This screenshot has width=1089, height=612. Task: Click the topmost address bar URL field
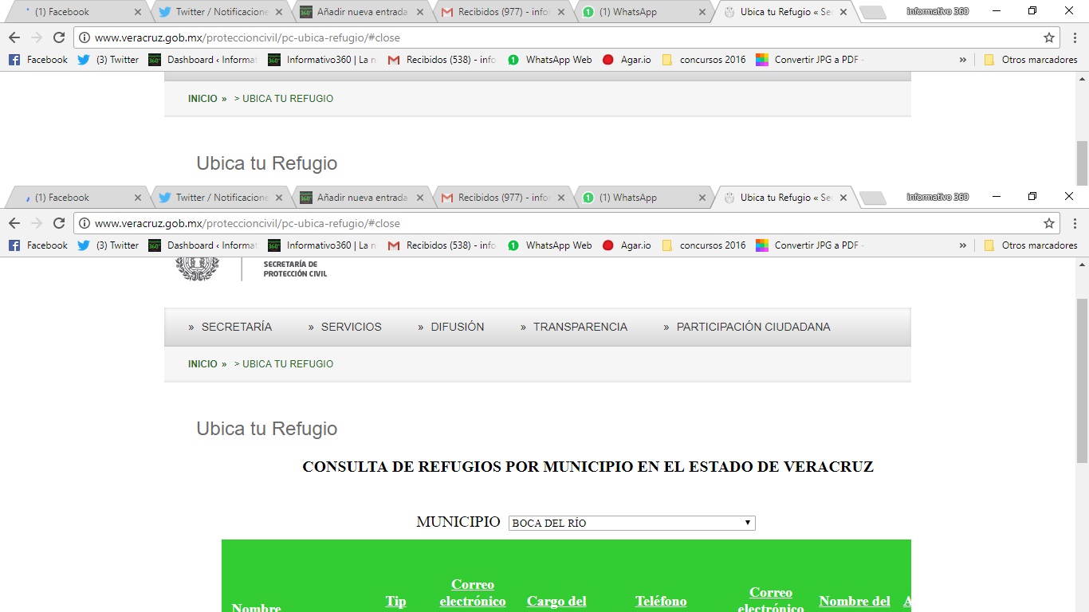tap(558, 37)
